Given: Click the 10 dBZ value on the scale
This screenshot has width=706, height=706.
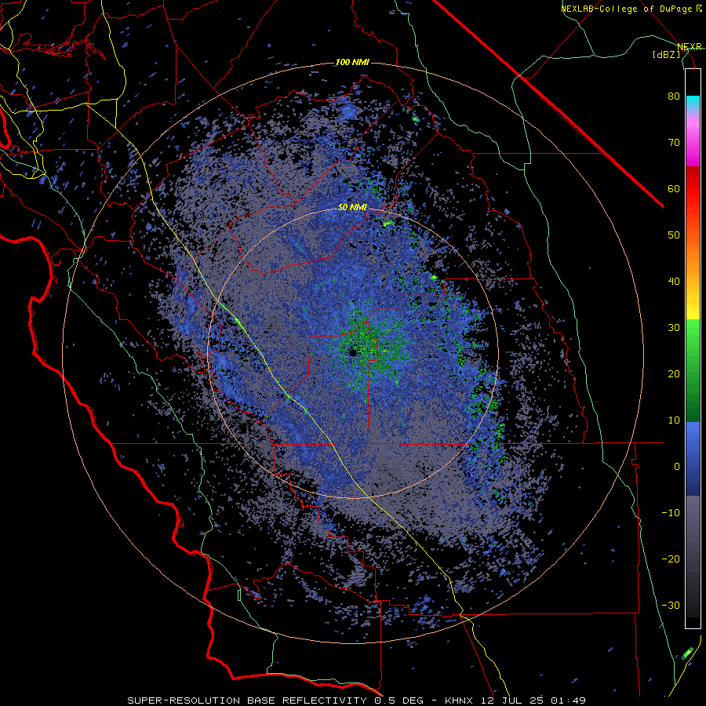Looking at the screenshot, I should tap(674, 420).
